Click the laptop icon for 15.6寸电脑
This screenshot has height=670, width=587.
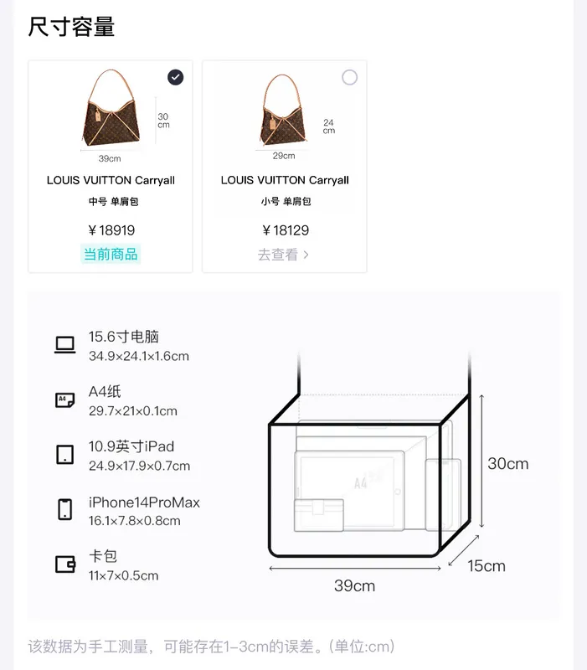click(x=65, y=345)
